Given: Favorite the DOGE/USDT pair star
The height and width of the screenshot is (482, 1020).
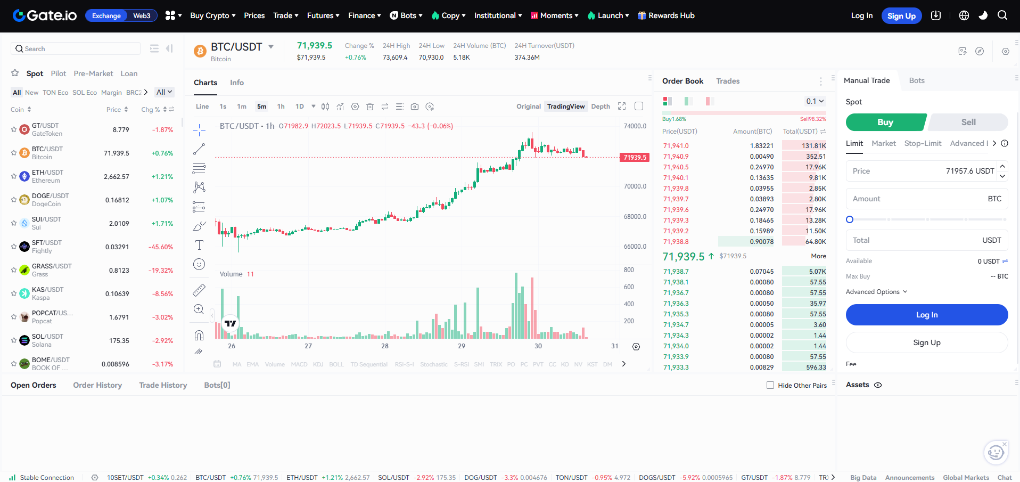Looking at the screenshot, I should coord(14,200).
